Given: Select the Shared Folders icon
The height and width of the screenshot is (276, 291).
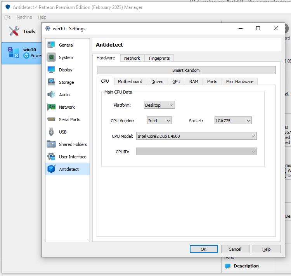Looking at the screenshot, I should (51, 144).
